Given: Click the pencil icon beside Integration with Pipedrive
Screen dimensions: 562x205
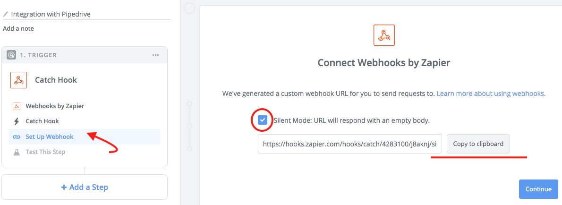Looking at the screenshot, I should 5,14.
